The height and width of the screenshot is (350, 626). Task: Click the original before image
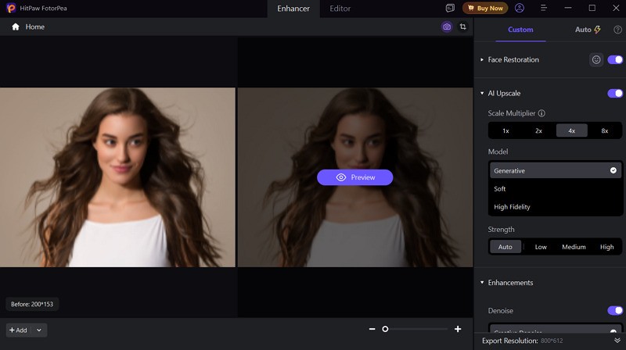pos(117,177)
